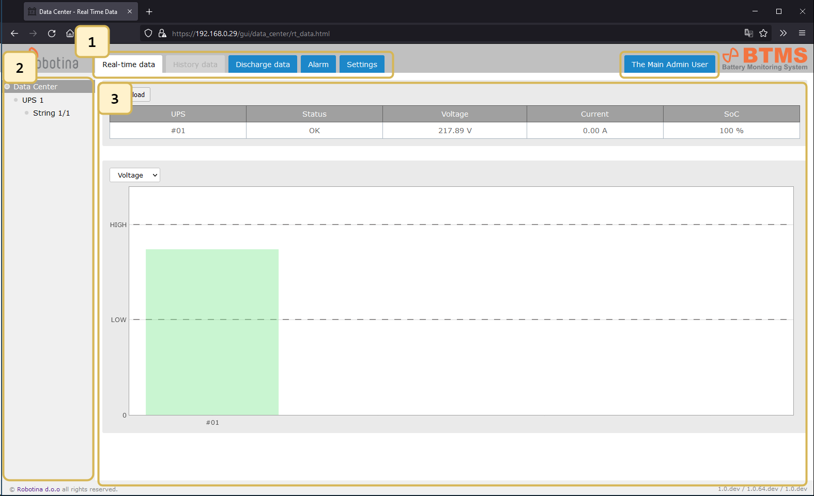Open the Firefox hamburger menu
The image size is (814, 496).
(x=802, y=34)
